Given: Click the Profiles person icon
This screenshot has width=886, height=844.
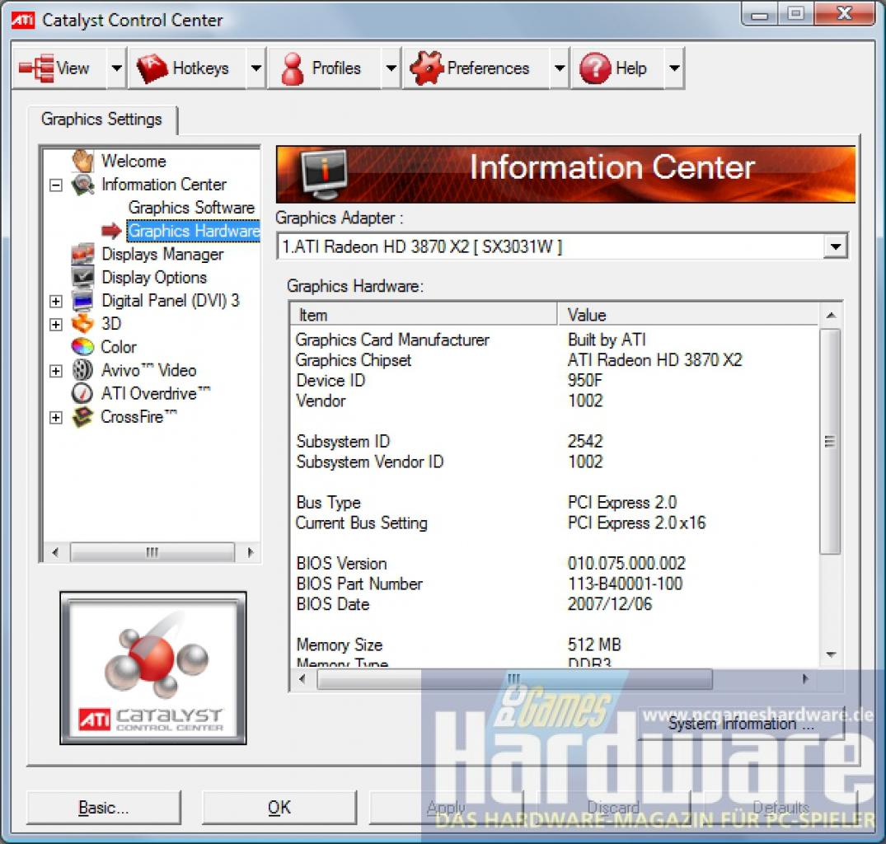Looking at the screenshot, I should click(x=292, y=68).
